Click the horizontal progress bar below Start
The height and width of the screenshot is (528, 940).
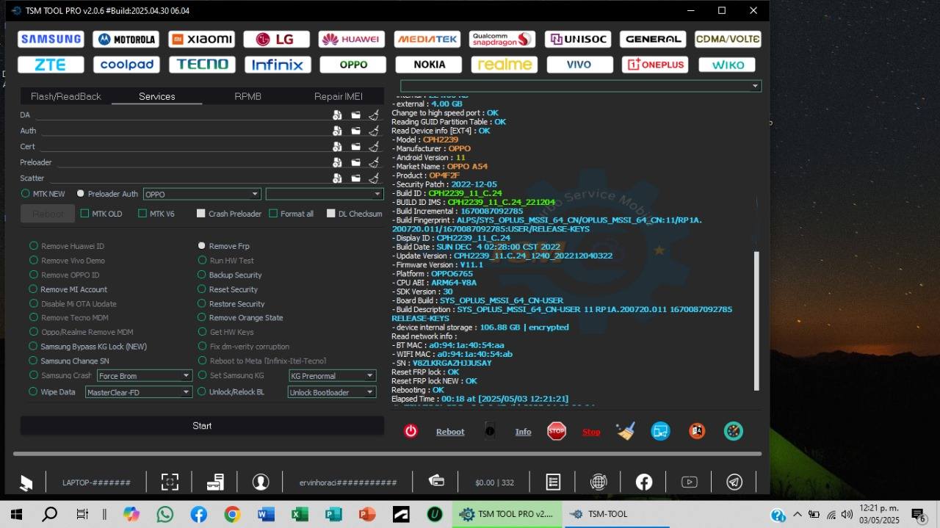click(387, 454)
